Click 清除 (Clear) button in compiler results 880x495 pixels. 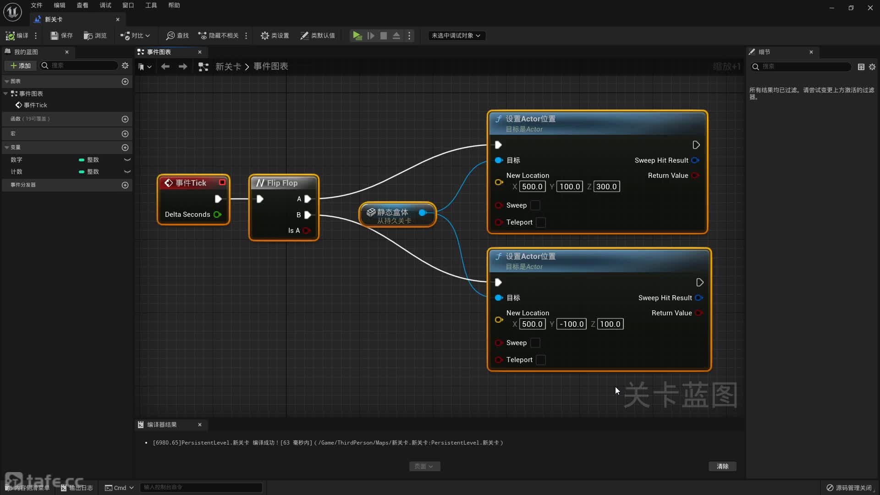[722, 465]
